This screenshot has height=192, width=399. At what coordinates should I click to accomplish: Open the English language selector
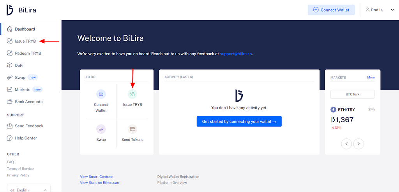(29, 188)
